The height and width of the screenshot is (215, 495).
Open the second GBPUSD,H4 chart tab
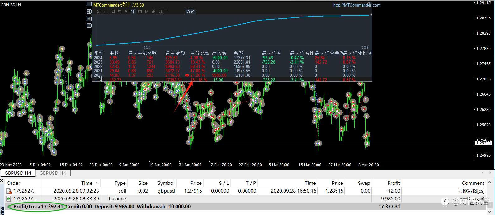point(53,173)
